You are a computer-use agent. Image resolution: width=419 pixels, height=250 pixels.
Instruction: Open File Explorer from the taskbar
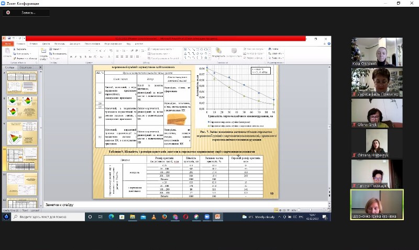(x=133, y=217)
